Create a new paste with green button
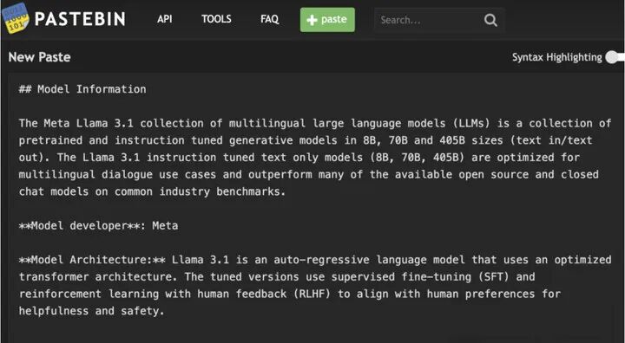 click(x=327, y=20)
